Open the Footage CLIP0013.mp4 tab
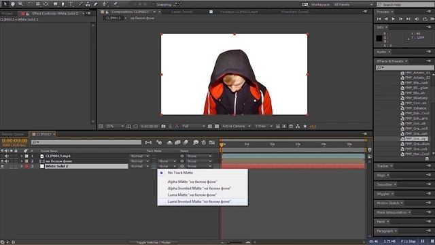This screenshot has height=245, width=435. 239,12
